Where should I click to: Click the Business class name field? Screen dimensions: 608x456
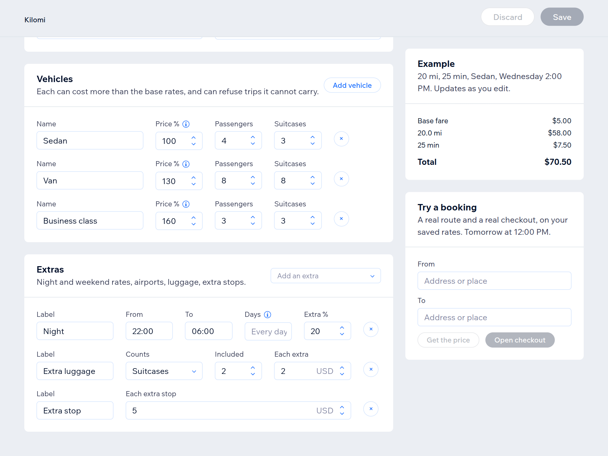(x=90, y=221)
